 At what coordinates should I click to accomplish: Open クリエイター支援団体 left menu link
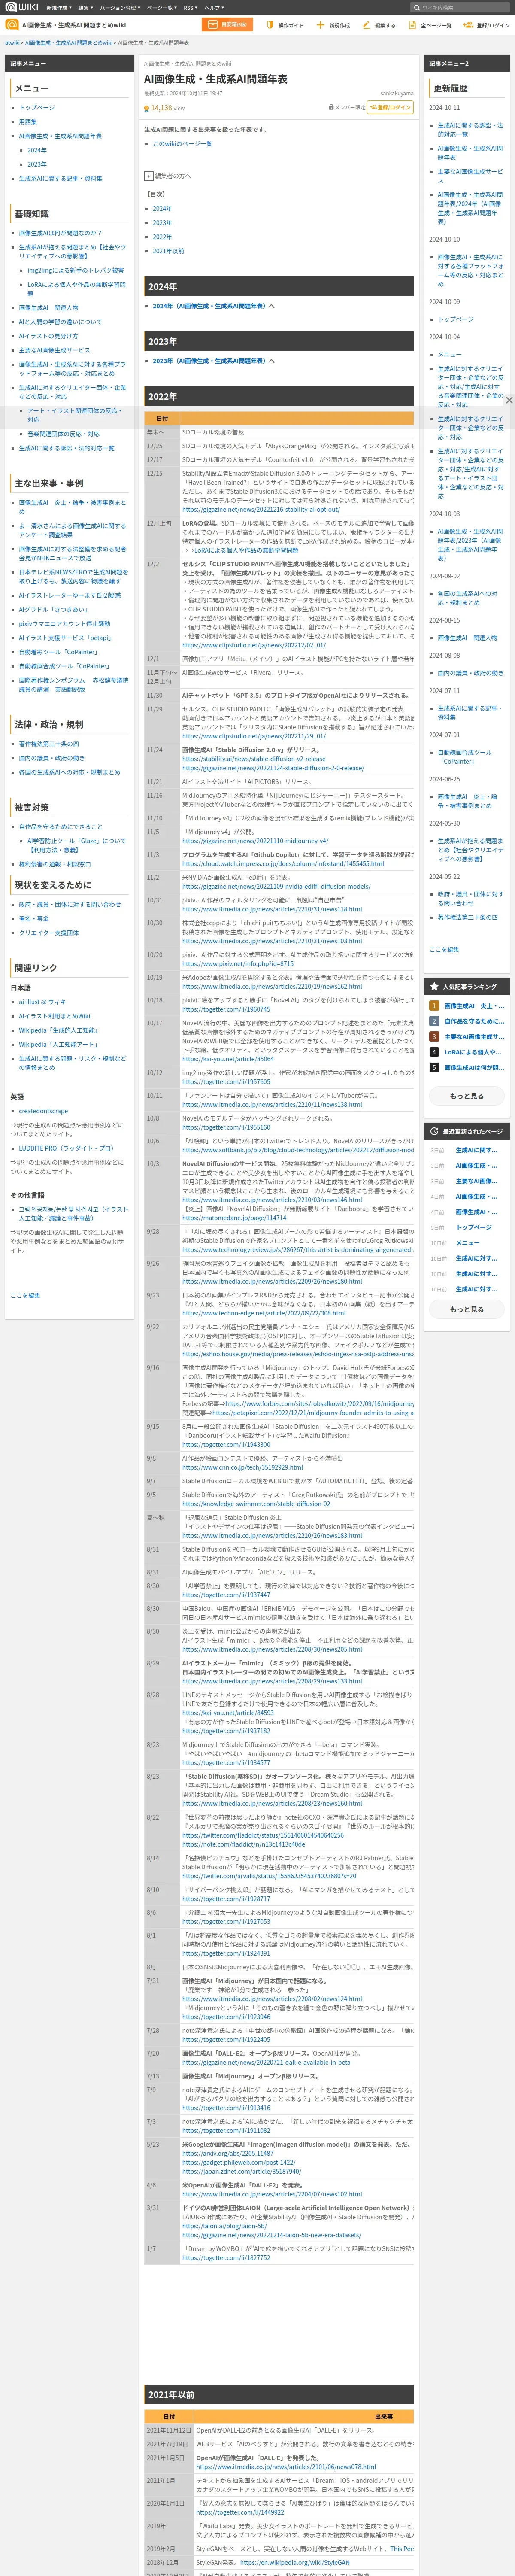(49, 933)
